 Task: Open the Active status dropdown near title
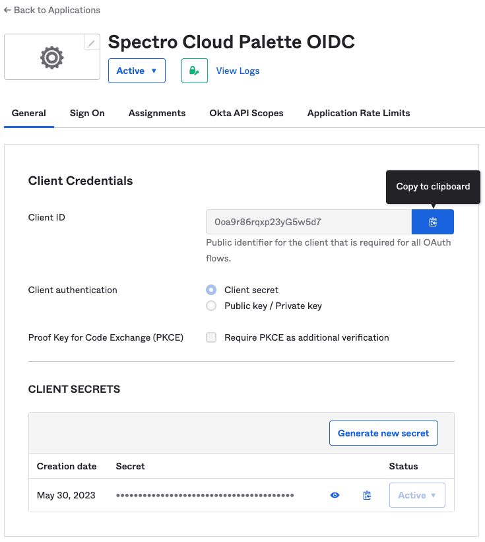pos(137,71)
